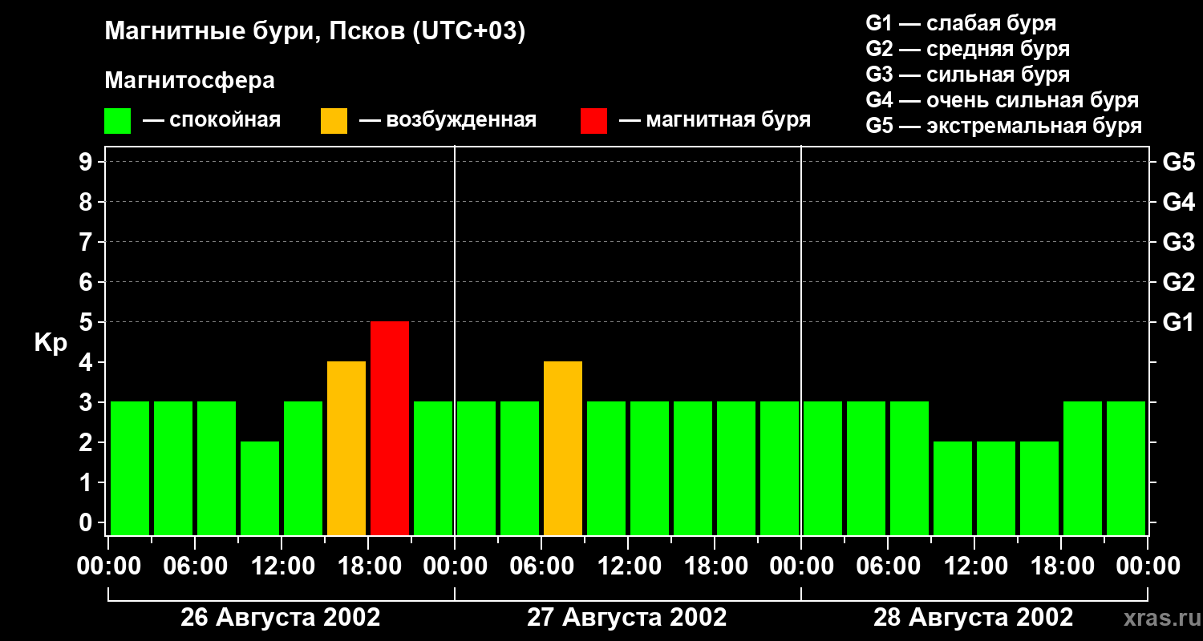Image resolution: width=1203 pixels, height=641 pixels.
Task: Click the G2 label on the right axis
Action: point(1178,282)
